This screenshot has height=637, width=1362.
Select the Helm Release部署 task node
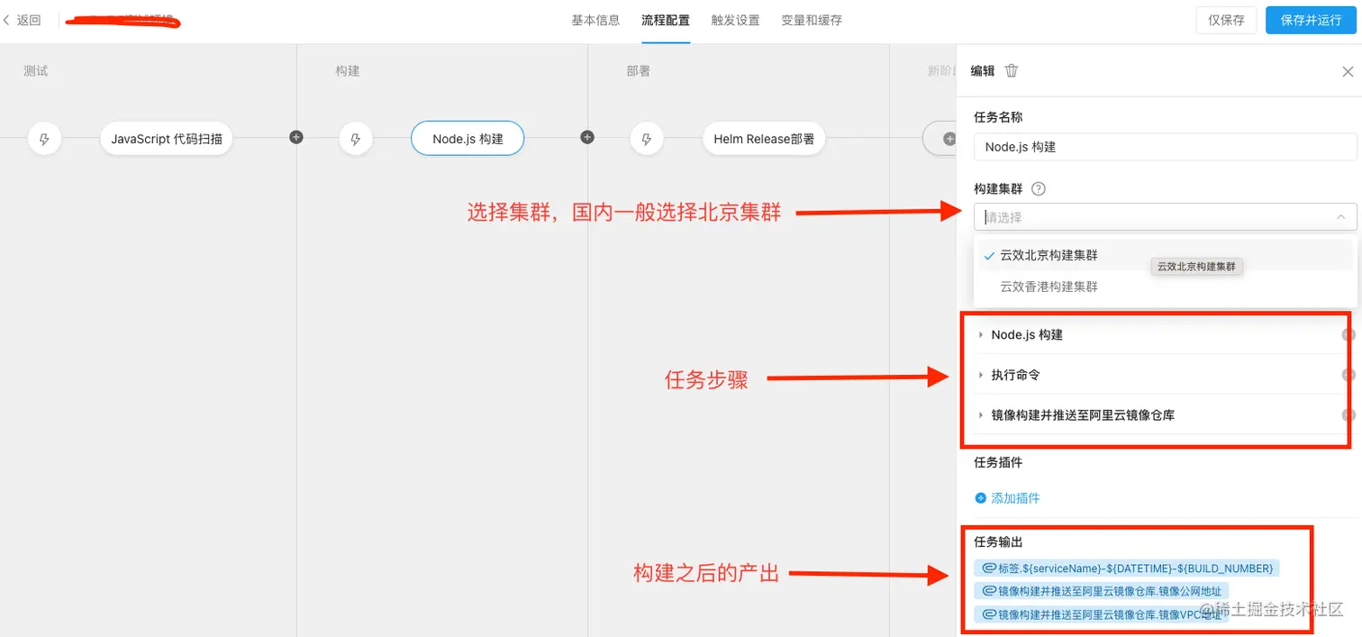pos(764,139)
